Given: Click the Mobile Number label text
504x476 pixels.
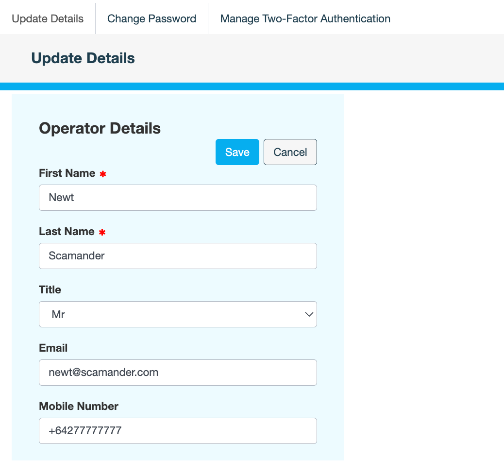Looking at the screenshot, I should pos(79,407).
